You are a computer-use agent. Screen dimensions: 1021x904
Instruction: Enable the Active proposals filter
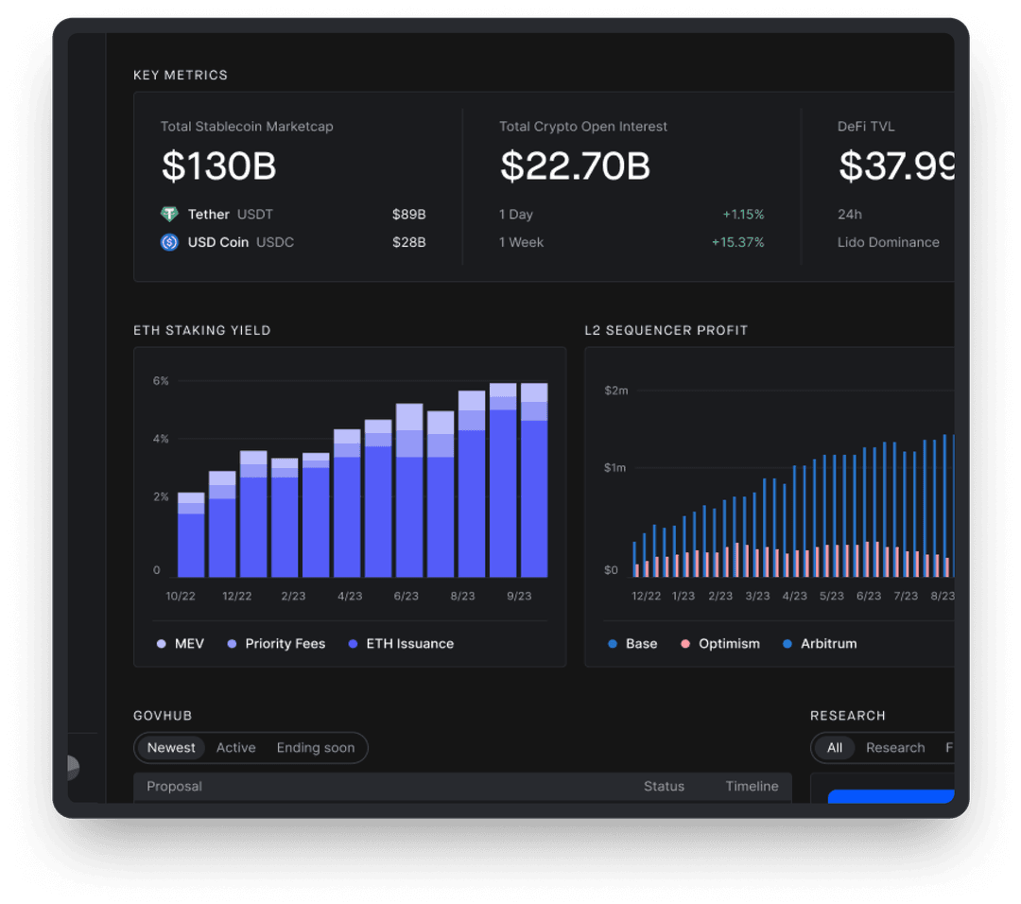pyautogui.click(x=235, y=747)
